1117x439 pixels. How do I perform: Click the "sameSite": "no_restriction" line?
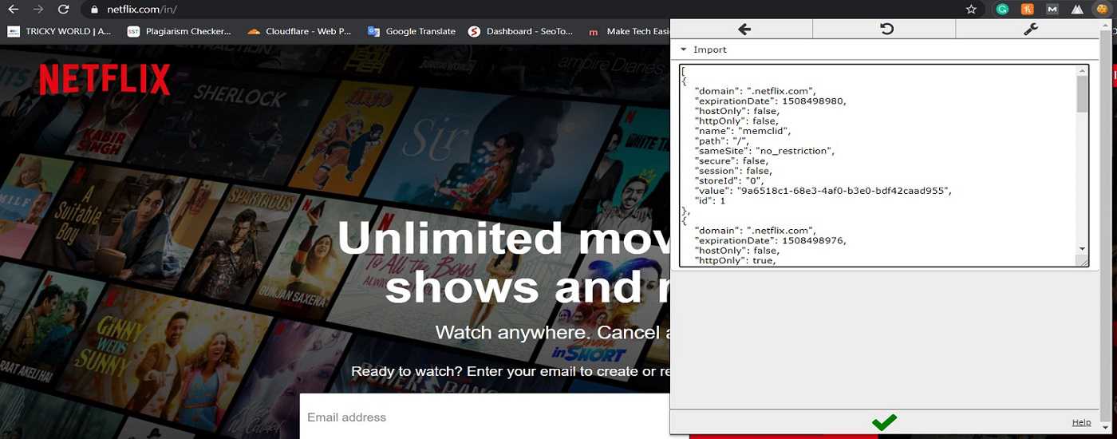764,151
